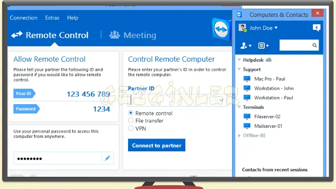Collapse the Support group

(239, 69)
